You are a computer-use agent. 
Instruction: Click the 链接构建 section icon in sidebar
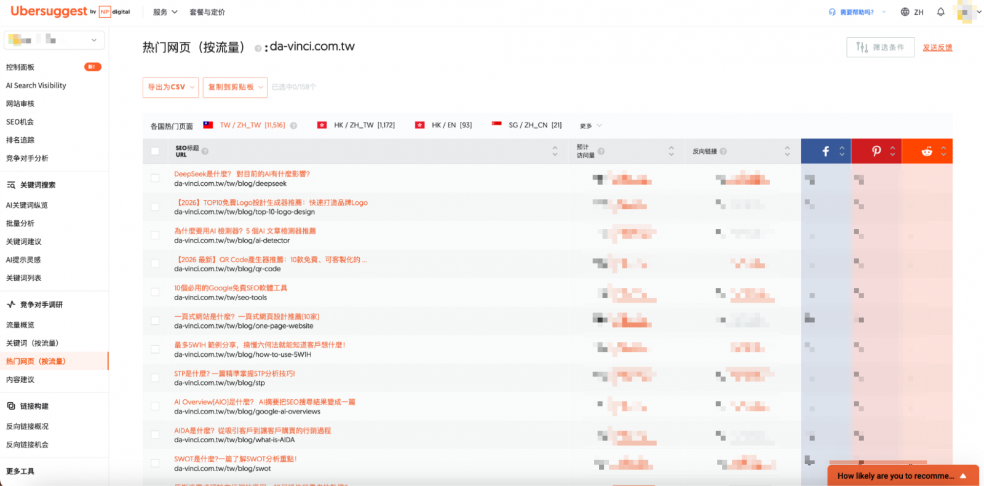11,406
